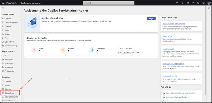Click the main page vertical scrollbar
This screenshot has height=103, width=212.
(206, 51)
